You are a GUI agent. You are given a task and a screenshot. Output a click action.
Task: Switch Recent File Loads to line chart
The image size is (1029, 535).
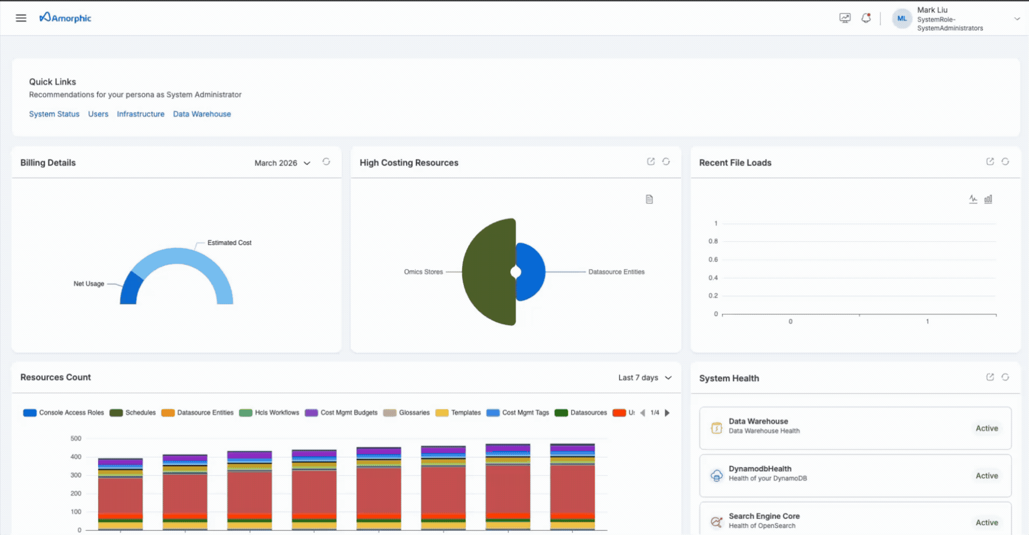[x=973, y=200]
